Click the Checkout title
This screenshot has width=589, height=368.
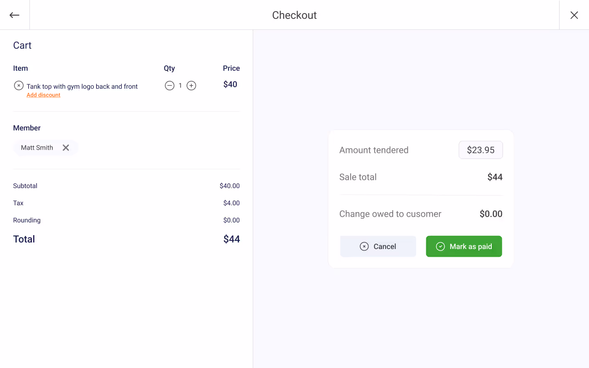pos(294,15)
